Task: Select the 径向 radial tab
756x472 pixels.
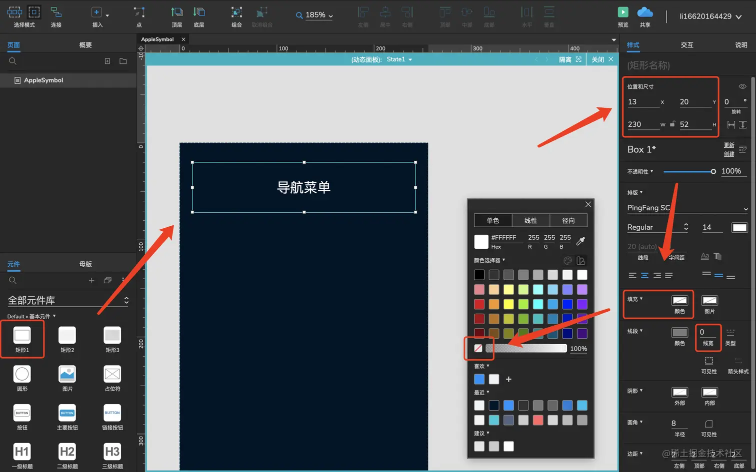Action: (568, 221)
